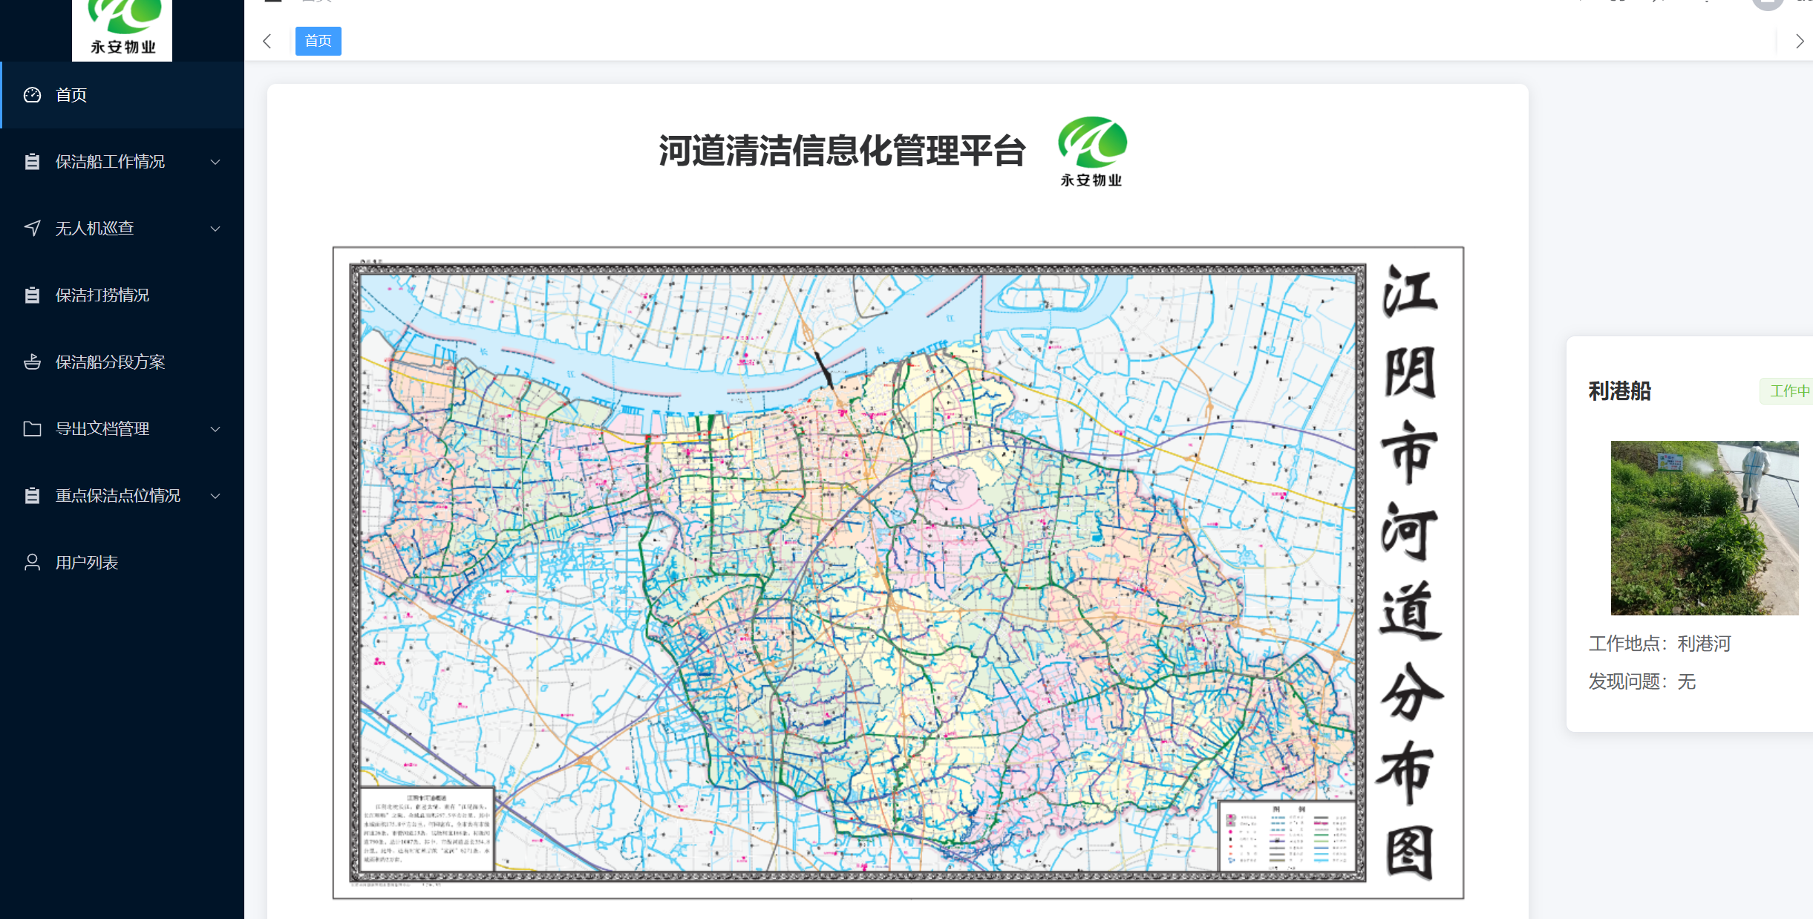Expand the 重点保洁点位情况 submenu chevron
Image resolution: width=1813 pixels, height=919 pixels.
tap(215, 495)
